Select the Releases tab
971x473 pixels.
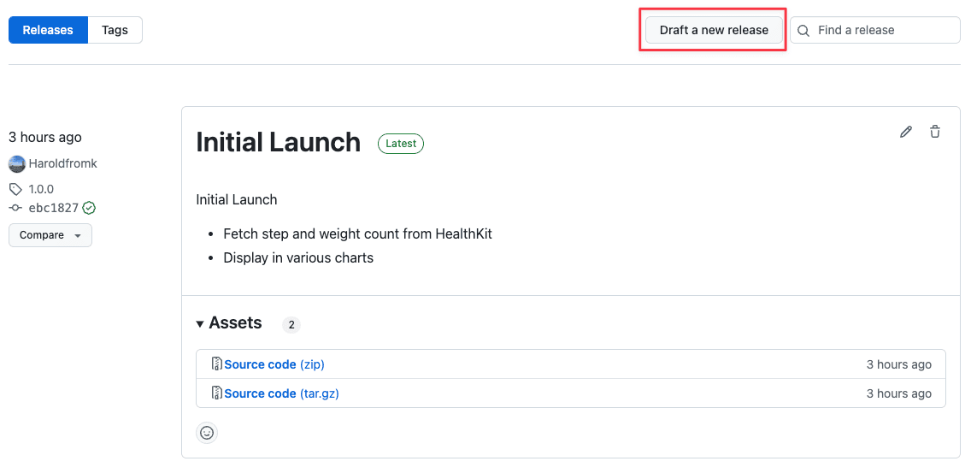49,30
